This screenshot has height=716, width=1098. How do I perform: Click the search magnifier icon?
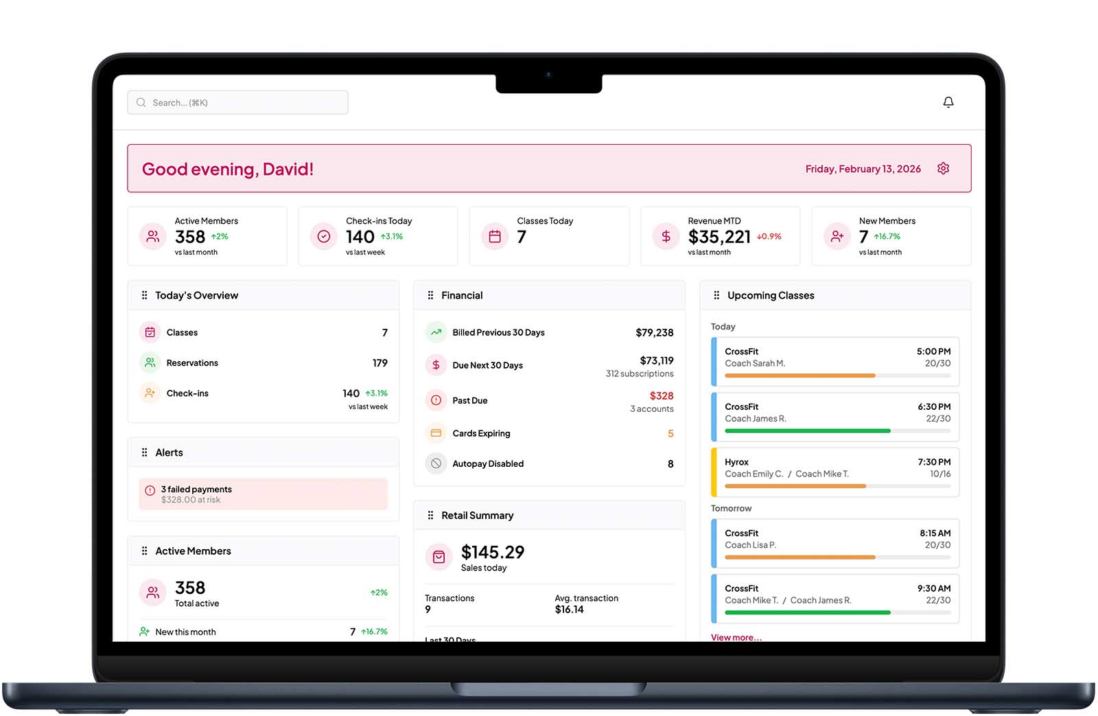tap(141, 102)
